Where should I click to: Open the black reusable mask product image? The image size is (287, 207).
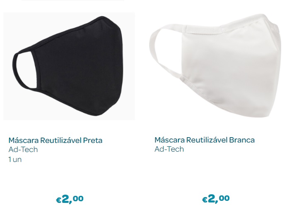click(x=69, y=66)
